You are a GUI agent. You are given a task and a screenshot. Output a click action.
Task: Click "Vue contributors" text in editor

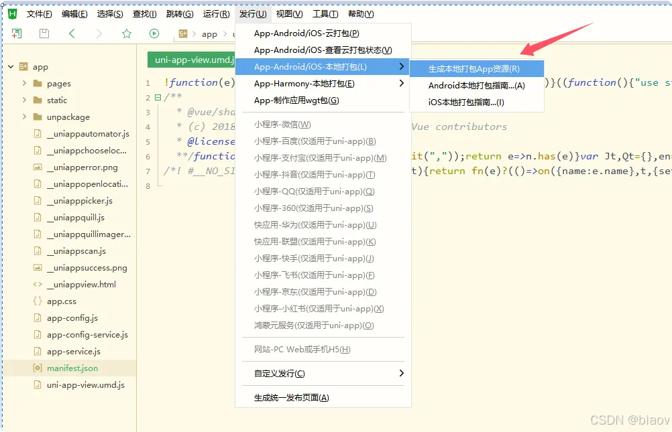click(459, 127)
